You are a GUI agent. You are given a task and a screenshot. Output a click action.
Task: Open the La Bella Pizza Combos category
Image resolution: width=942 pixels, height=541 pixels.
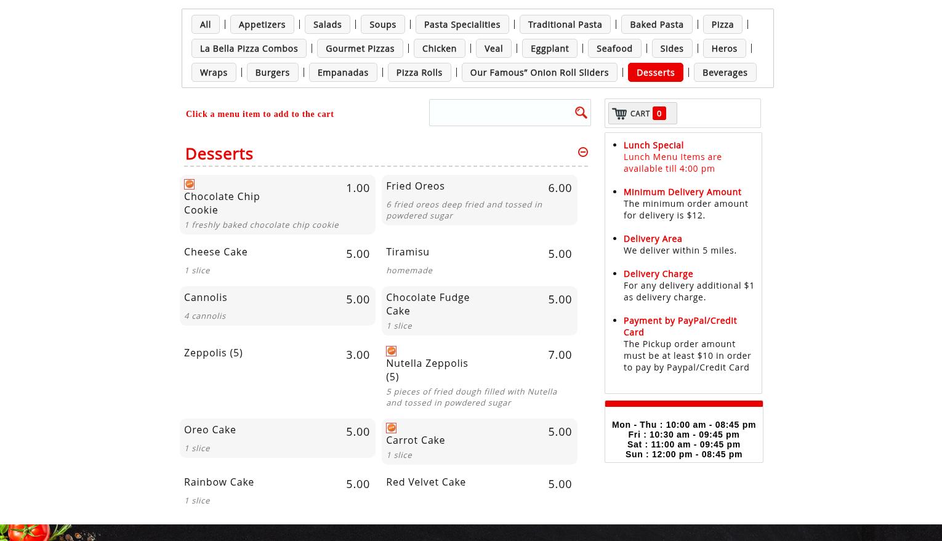(249, 49)
